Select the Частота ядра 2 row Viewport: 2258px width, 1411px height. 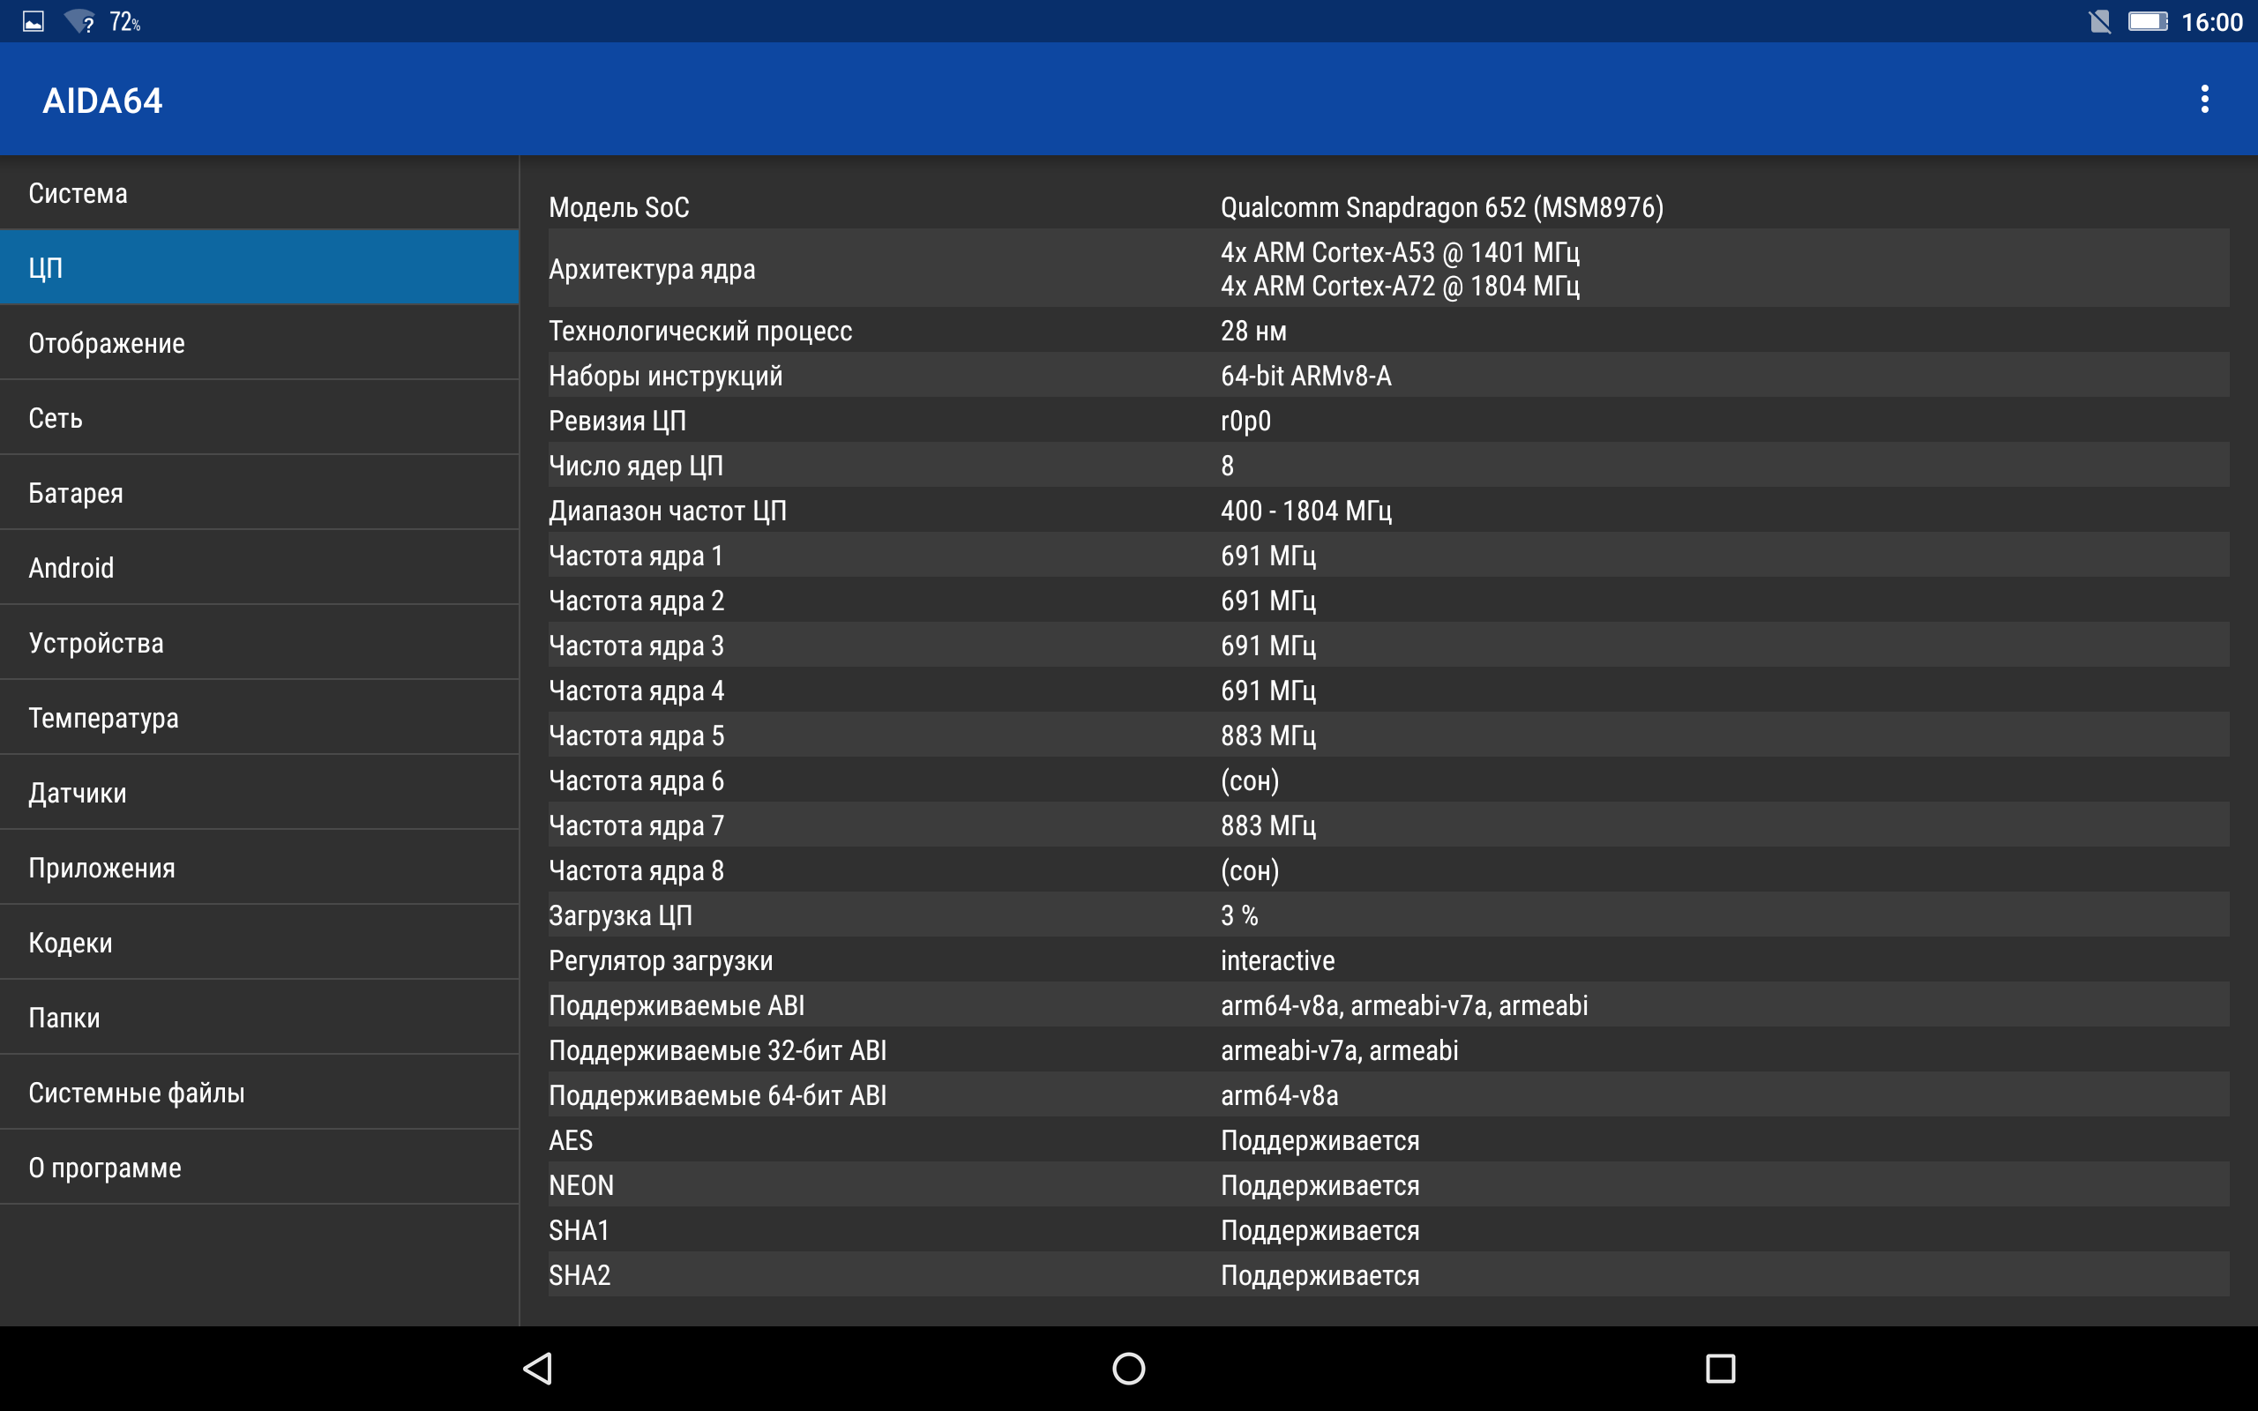tap(1388, 600)
